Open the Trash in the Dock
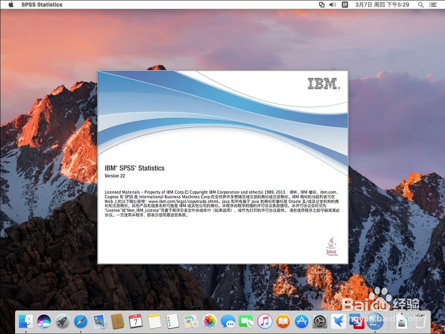445x334 pixels. click(420, 321)
